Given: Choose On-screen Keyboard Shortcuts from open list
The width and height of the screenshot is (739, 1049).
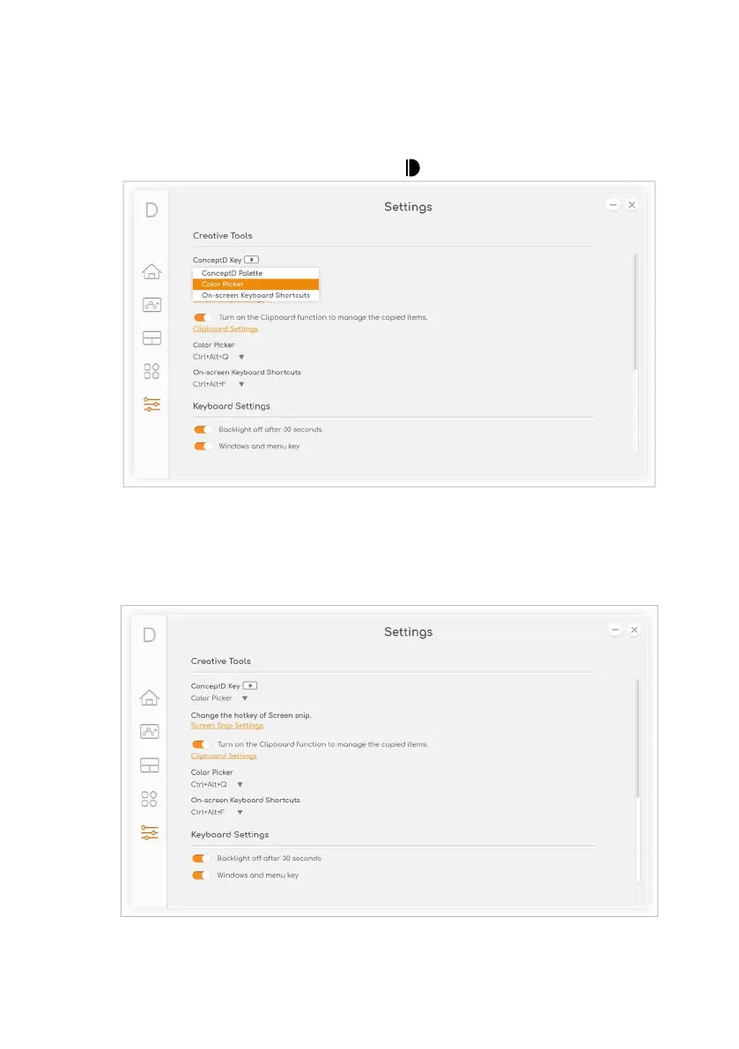Looking at the screenshot, I should 255,295.
